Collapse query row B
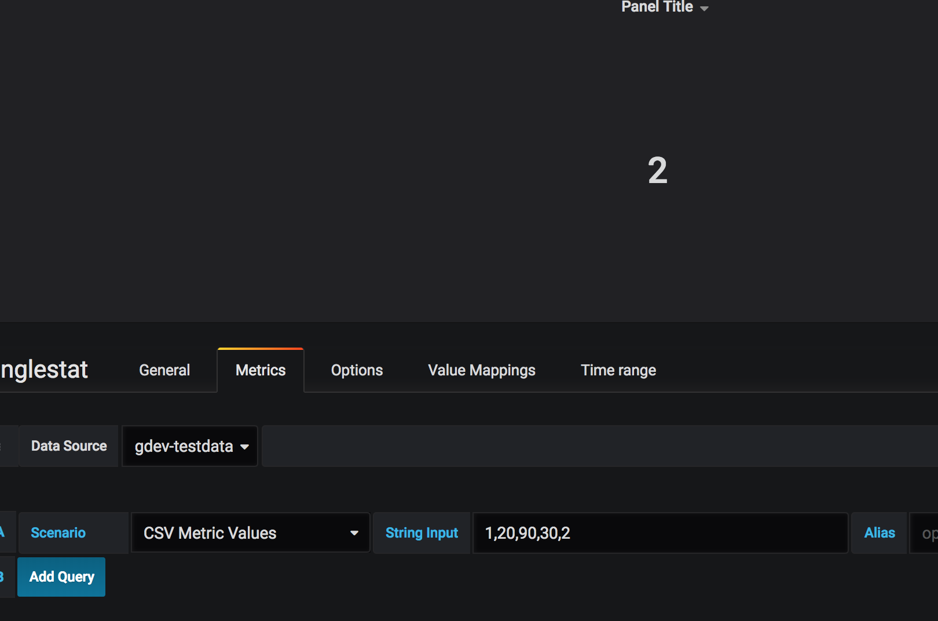Viewport: 938px width, 621px height. [x=3, y=577]
